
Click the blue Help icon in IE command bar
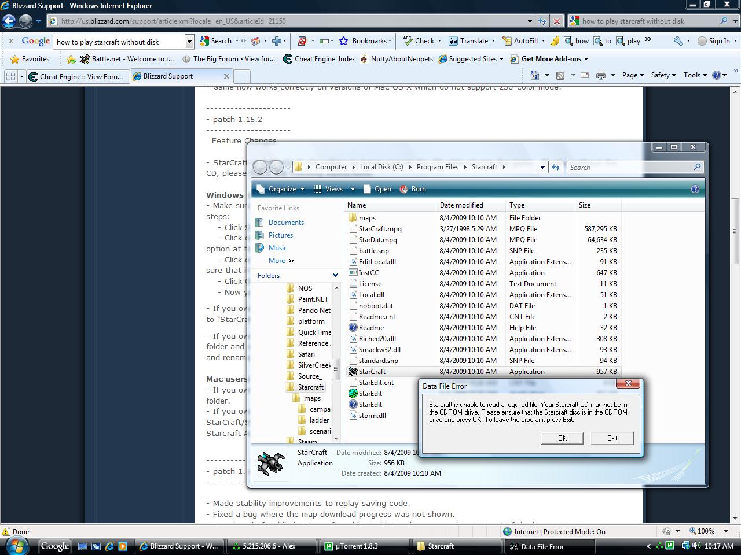[717, 75]
